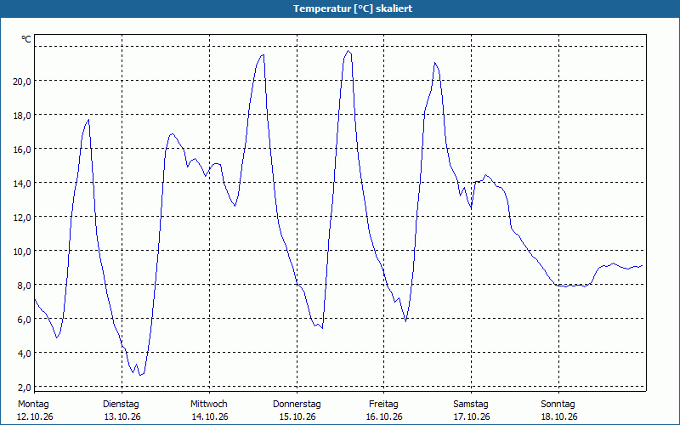Screen dimensions: 680x425
Task: Click the 12,0 axis value
Action: pos(22,217)
